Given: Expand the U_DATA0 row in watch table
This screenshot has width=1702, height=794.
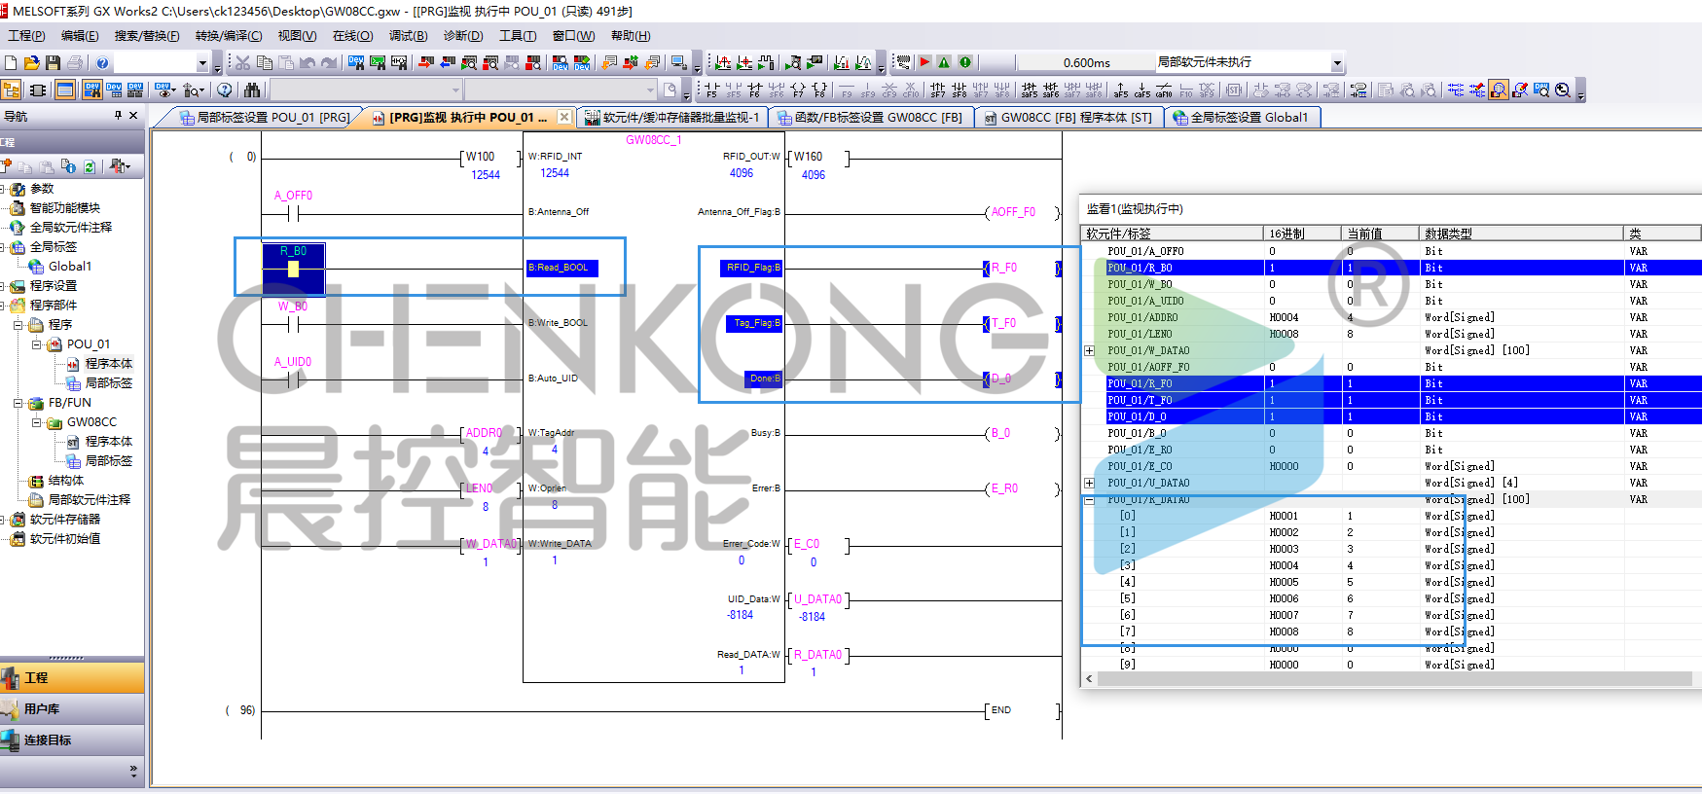Looking at the screenshot, I should click(1089, 483).
